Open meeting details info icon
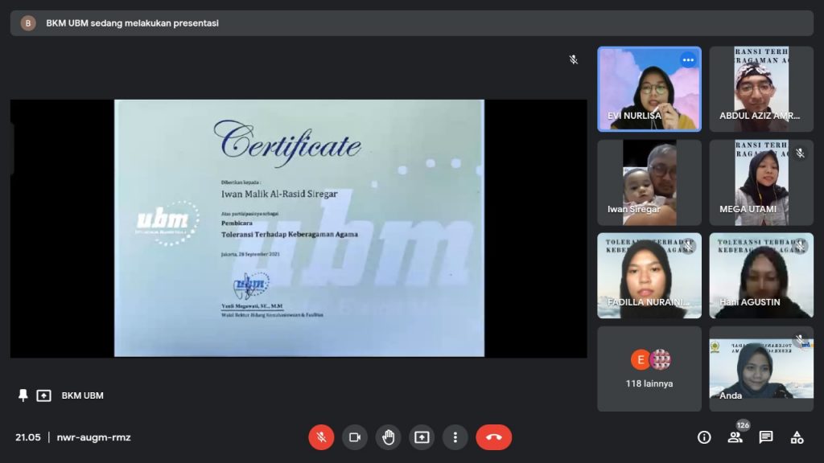The image size is (824, 463). point(704,437)
